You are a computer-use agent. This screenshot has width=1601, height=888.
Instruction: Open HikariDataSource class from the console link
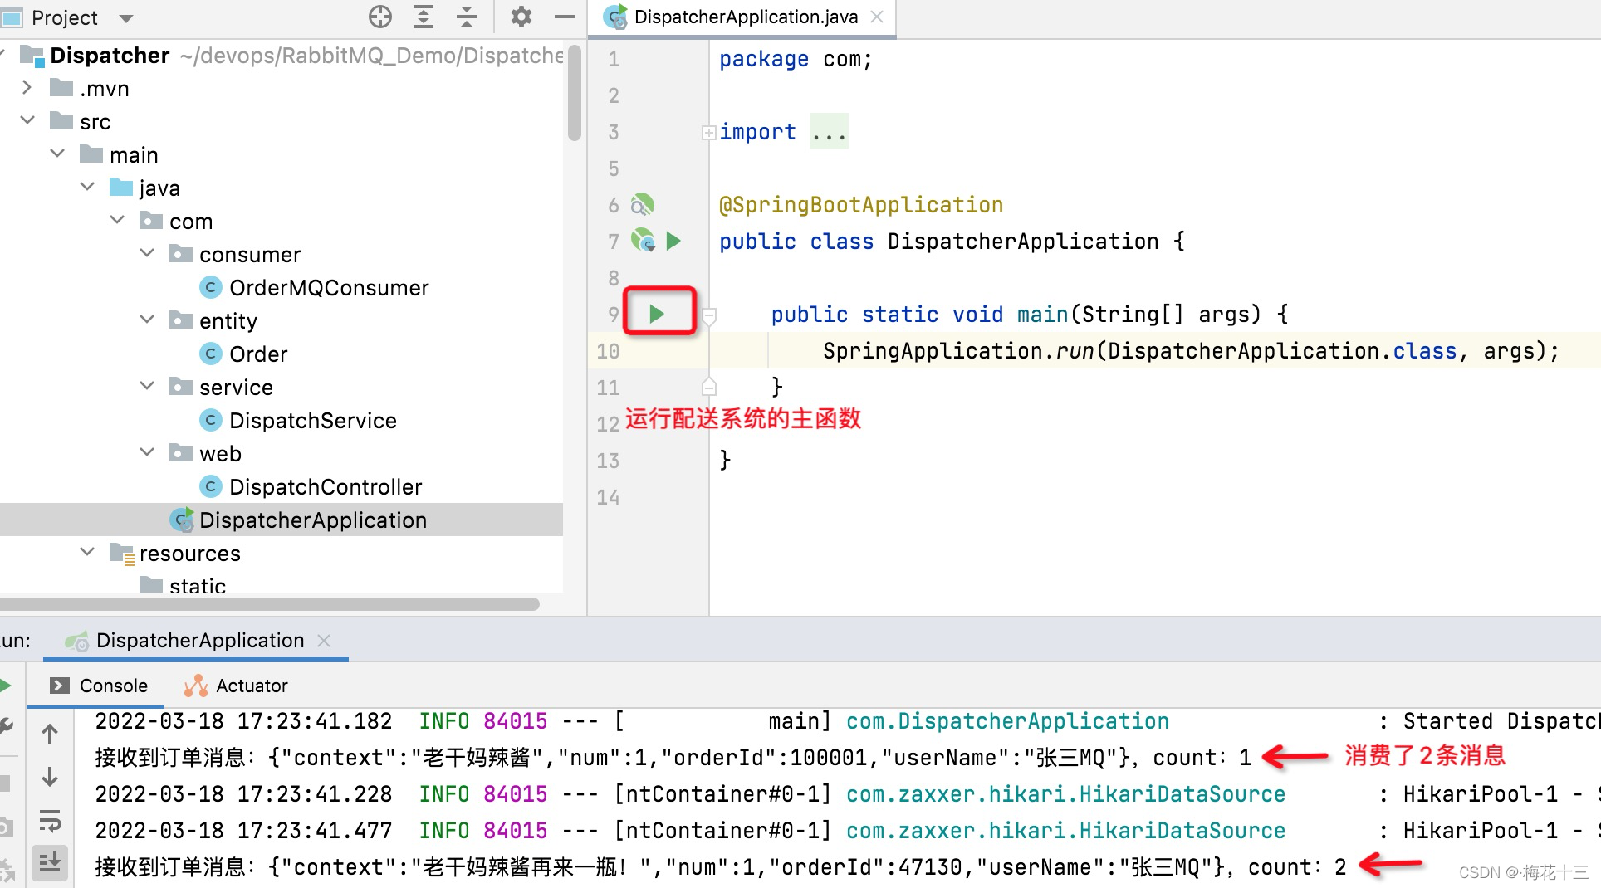[x=1065, y=794]
